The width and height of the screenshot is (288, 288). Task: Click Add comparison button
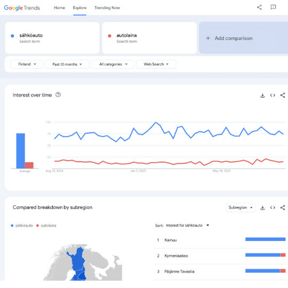pyautogui.click(x=243, y=38)
